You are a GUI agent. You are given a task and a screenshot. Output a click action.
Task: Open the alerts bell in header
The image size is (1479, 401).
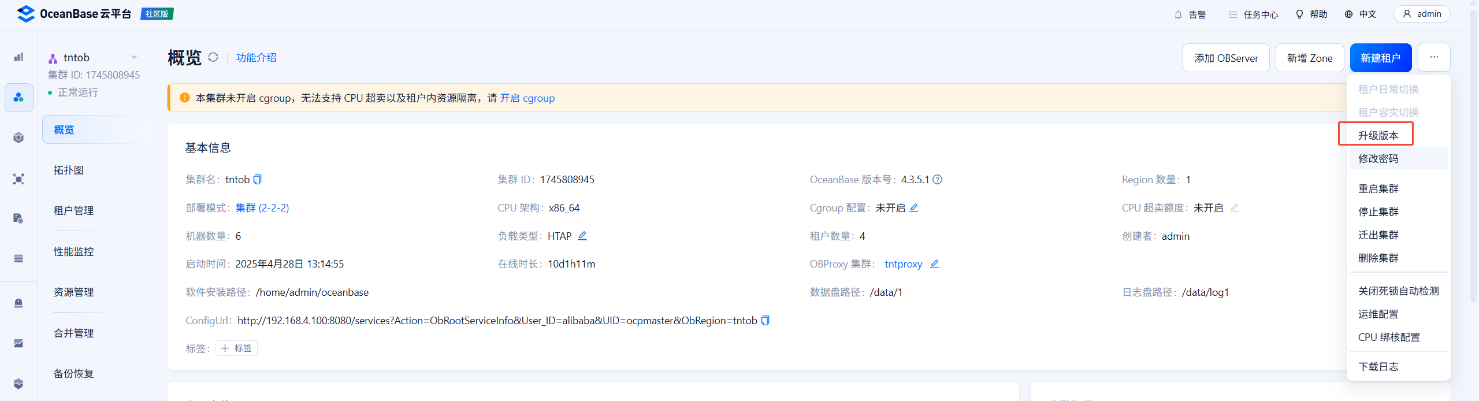(1190, 14)
